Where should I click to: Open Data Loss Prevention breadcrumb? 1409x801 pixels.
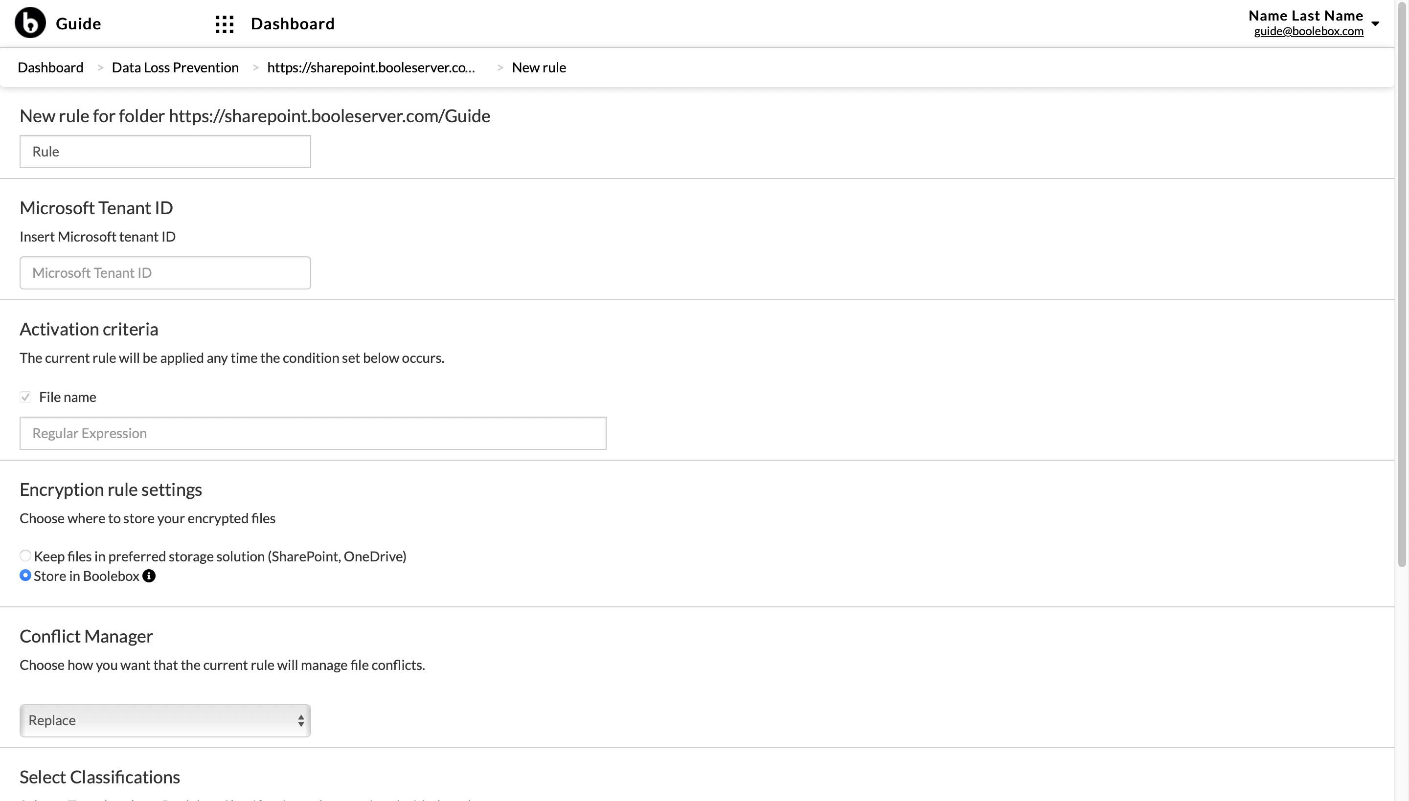click(175, 67)
